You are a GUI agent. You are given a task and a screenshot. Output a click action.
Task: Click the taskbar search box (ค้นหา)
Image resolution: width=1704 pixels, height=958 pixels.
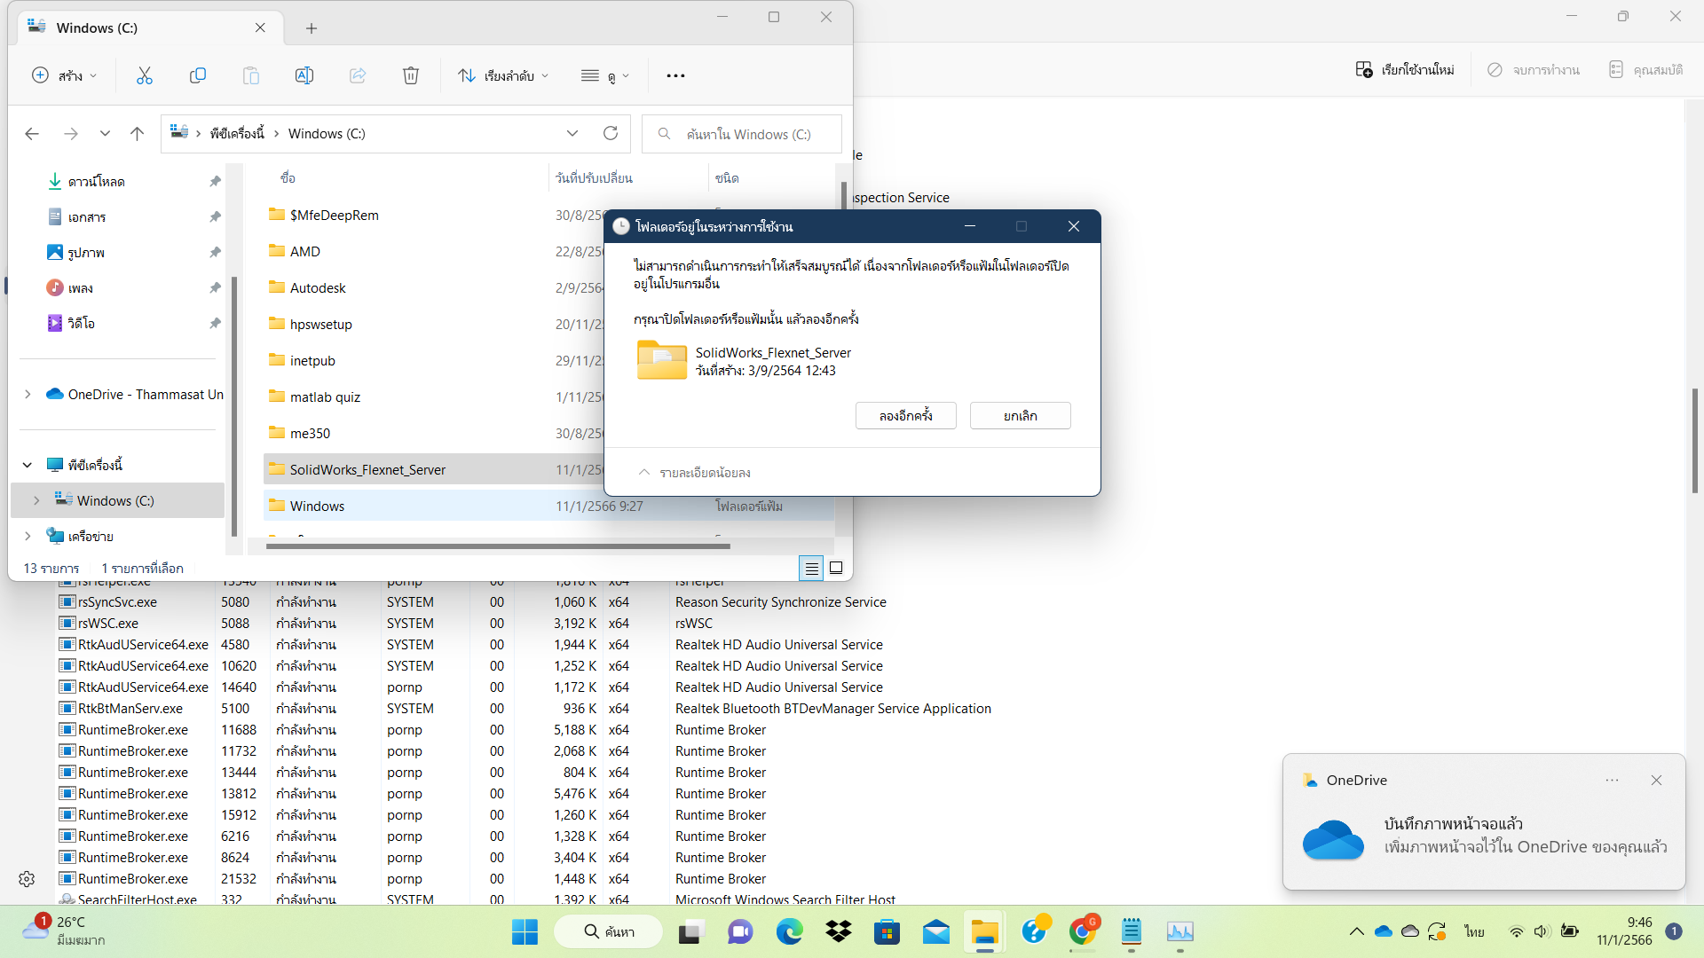click(608, 931)
